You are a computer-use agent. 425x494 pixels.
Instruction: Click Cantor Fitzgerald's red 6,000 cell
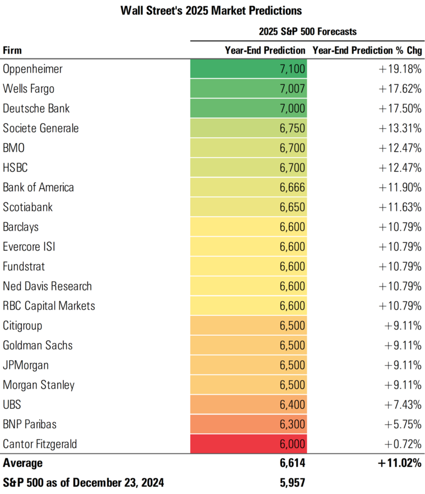click(248, 445)
